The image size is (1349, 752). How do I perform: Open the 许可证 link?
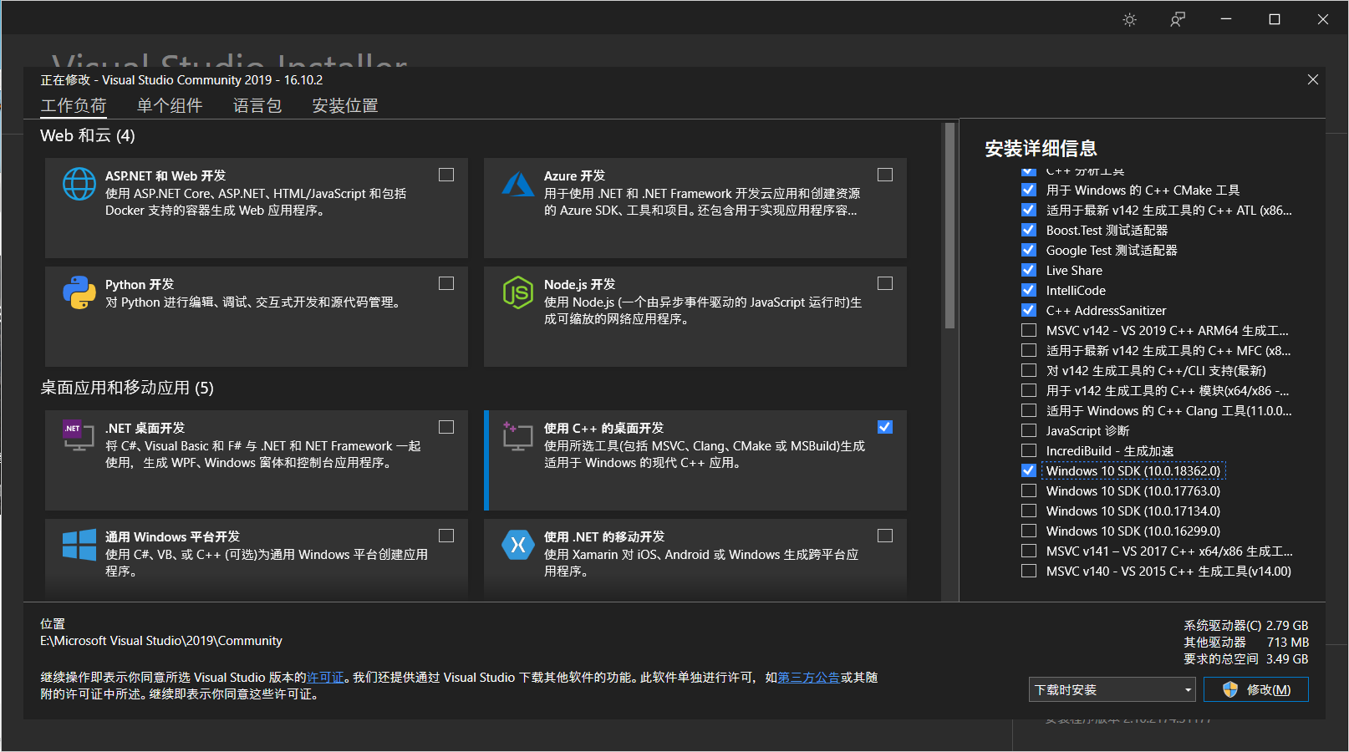tap(325, 678)
